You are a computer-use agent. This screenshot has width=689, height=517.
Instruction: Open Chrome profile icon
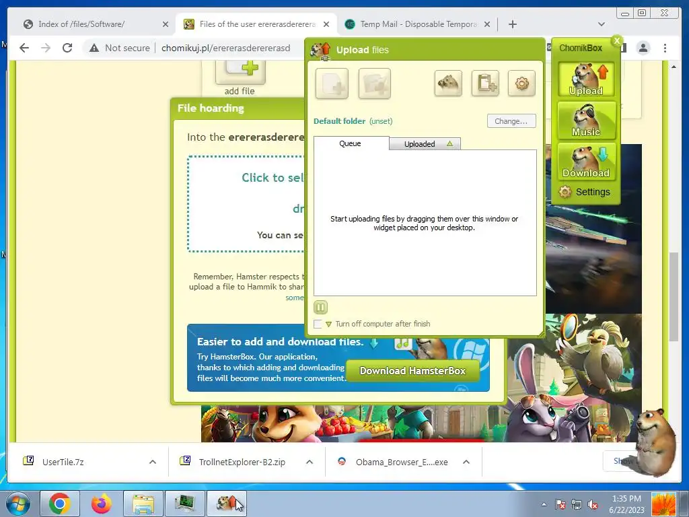point(643,48)
